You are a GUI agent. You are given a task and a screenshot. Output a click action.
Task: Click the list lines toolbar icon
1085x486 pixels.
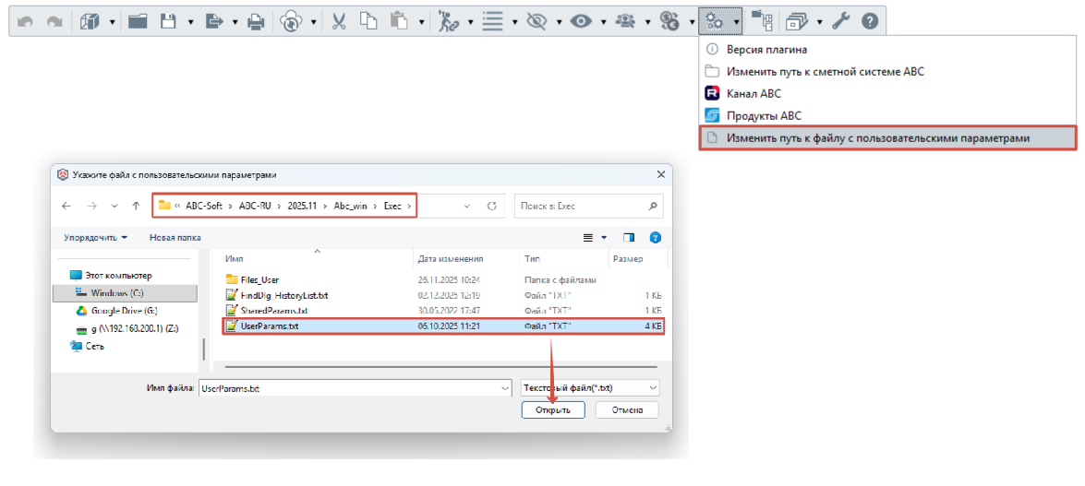pos(492,22)
